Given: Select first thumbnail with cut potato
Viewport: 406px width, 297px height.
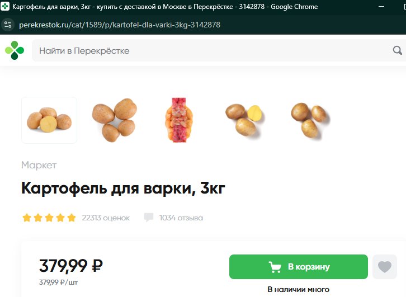Looking at the screenshot, I should [49, 120].
